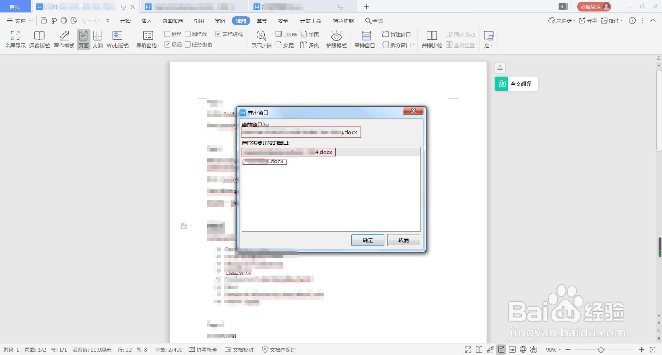Viewport: 662px width, 355px height.
Task: Set zoom to 100% in ribbon
Action: click(x=286, y=34)
